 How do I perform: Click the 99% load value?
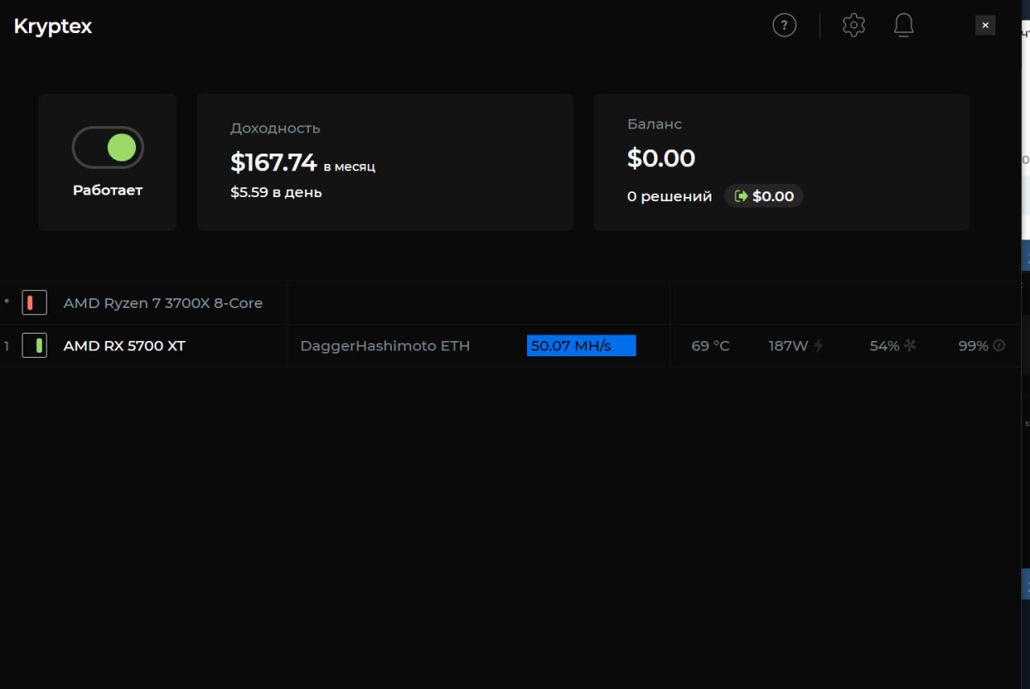click(x=973, y=346)
